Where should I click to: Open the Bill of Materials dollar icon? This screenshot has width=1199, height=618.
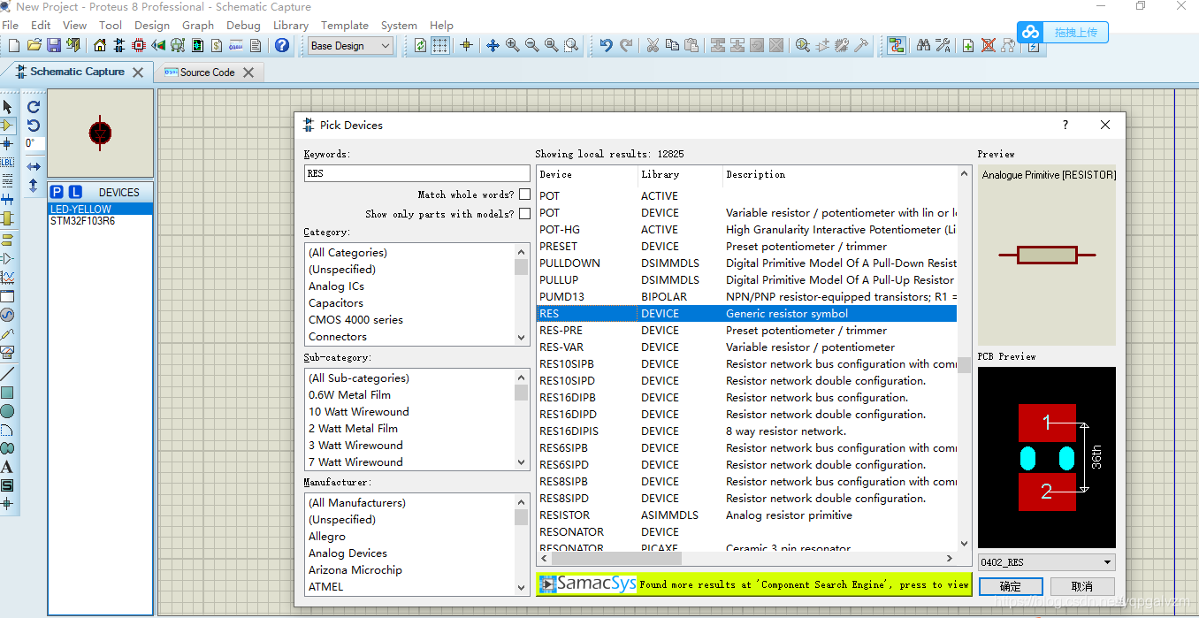point(217,45)
